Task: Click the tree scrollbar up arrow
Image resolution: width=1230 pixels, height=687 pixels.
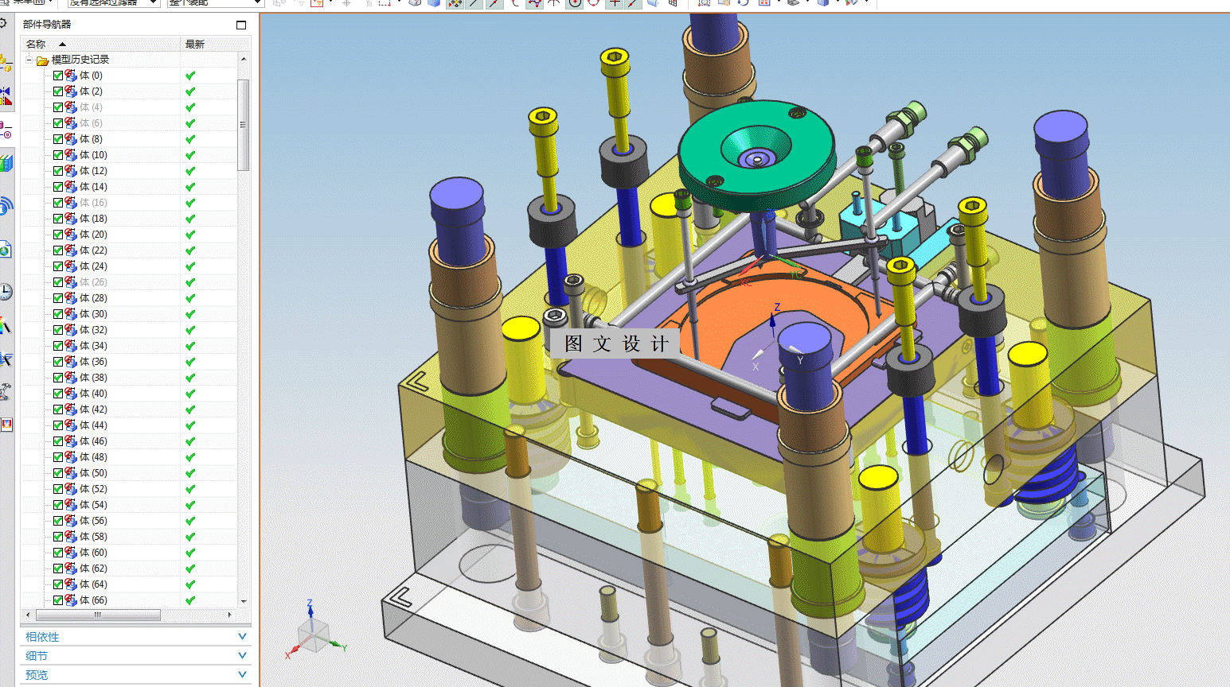Action: 244,59
